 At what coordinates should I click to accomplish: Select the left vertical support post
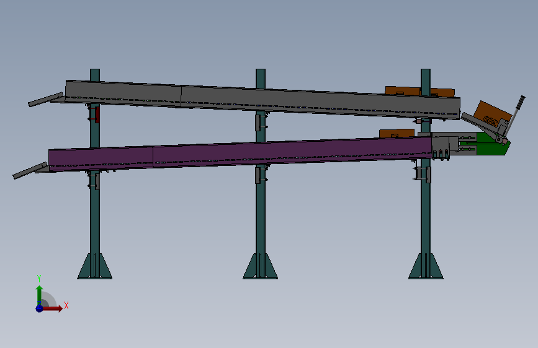pyautogui.click(x=95, y=212)
